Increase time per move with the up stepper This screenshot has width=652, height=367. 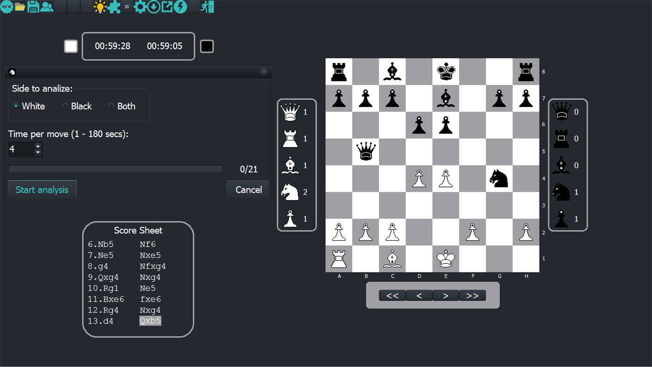click(37, 146)
